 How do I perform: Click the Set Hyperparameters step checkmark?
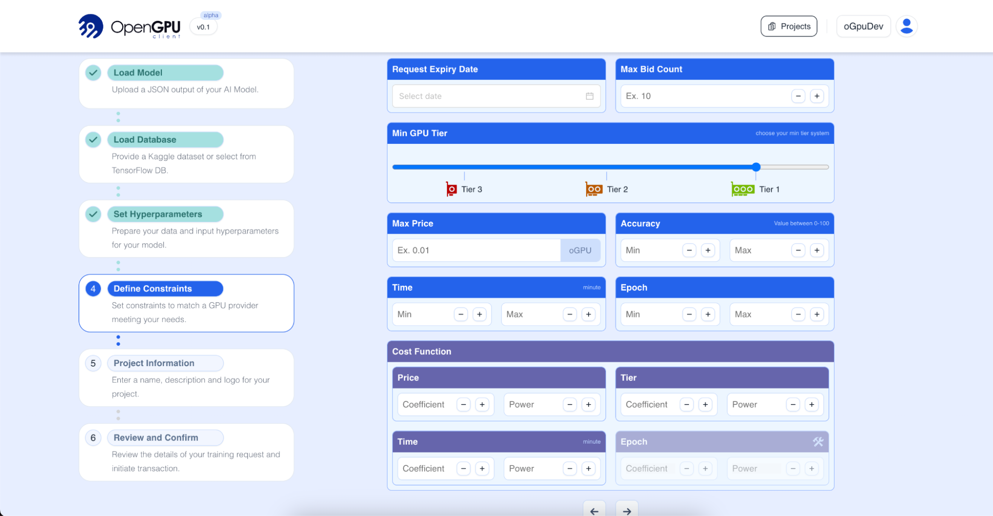pos(93,214)
